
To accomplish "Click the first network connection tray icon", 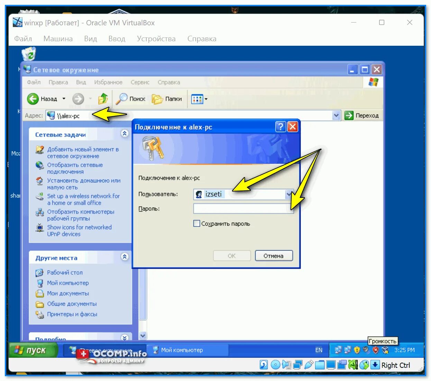I will (338, 350).
